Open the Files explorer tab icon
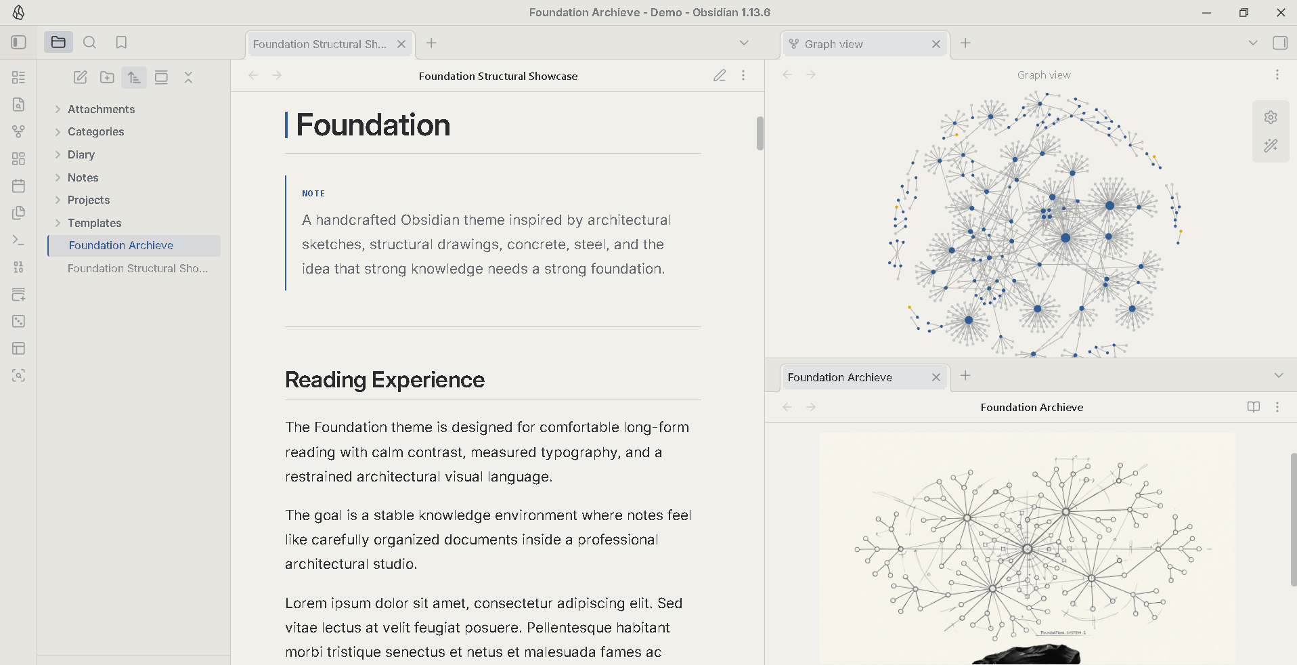The width and height of the screenshot is (1297, 665). (x=58, y=43)
